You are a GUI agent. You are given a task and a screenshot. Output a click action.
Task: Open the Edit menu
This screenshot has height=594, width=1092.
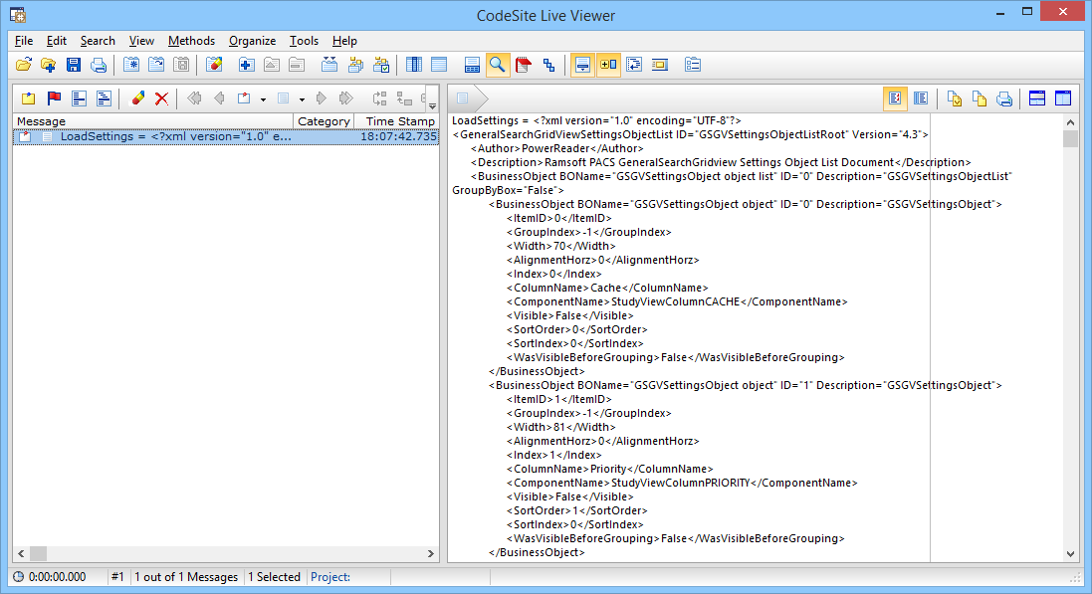[57, 41]
